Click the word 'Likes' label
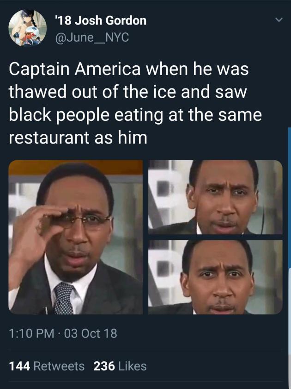 tap(133, 366)
